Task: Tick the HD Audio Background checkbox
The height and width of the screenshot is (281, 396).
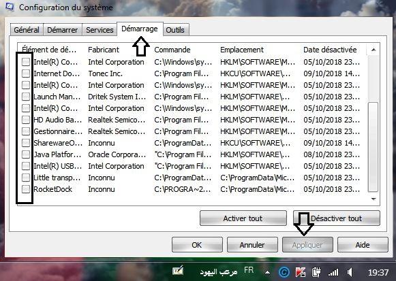Action: tap(26, 120)
